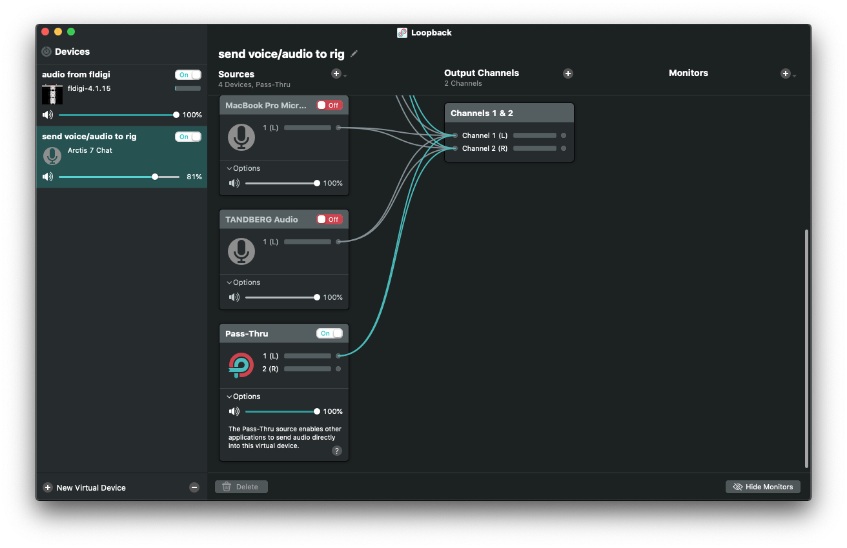Select the send voice/audio to rig device
The image size is (847, 548).
[x=103, y=137]
